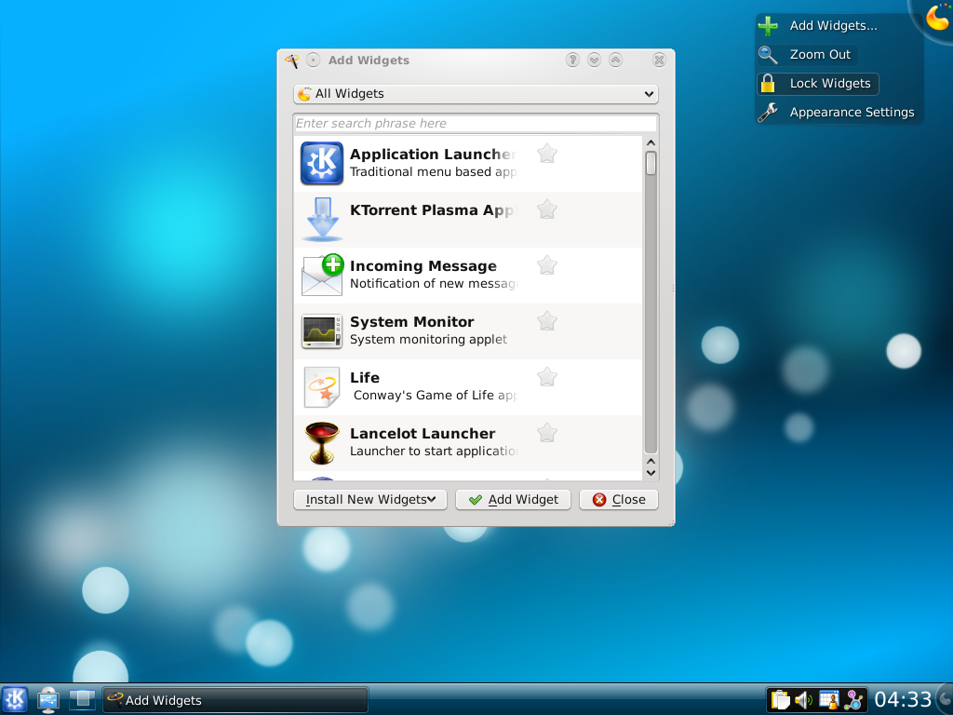This screenshot has width=953, height=715.
Task: Star the System Monitor widget
Action: [547, 321]
